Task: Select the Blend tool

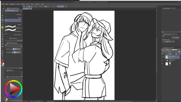Action: point(3,41)
